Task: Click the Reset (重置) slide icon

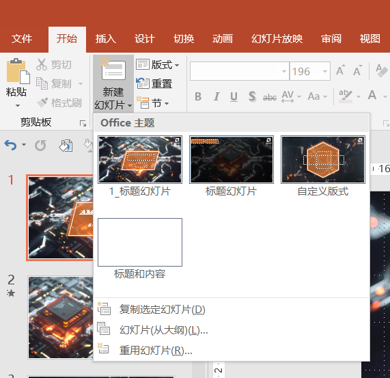Action: tap(143, 83)
